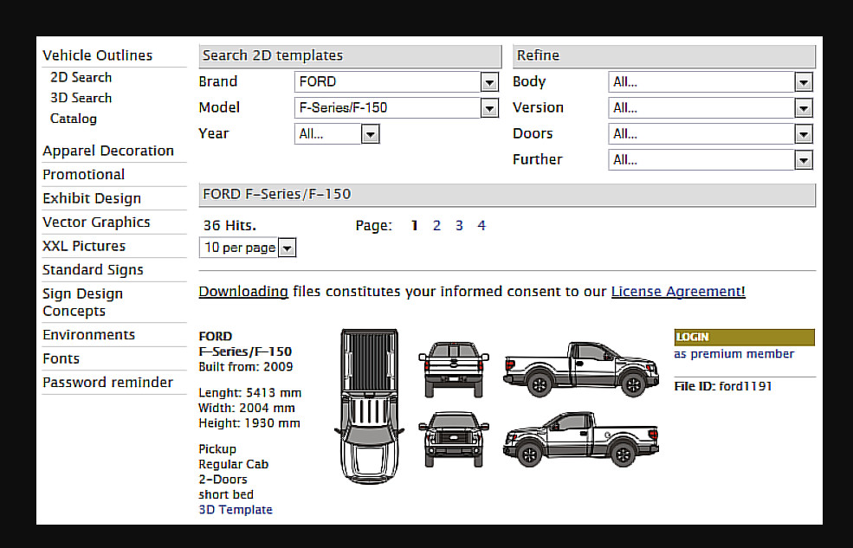This screenshot has width=853, height=548.
Task: Open the Doors refine dropdown
Action: pos(710,133)
